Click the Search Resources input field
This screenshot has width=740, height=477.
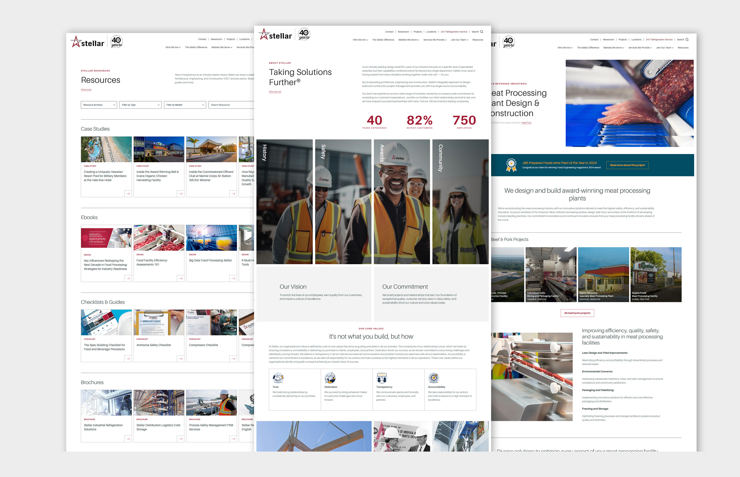[231, 105]
